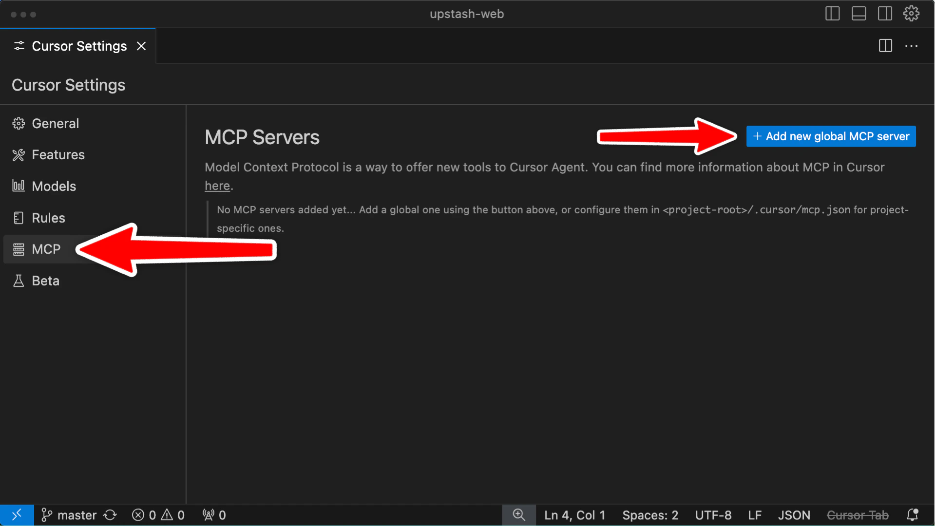Change file encoding UTF-8
This screenshot has width=935, height=526.
[713, 515]
